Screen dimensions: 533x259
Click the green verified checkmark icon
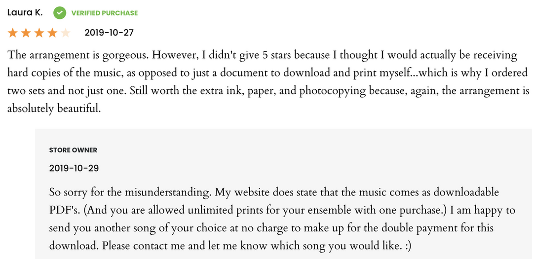coord(60,13)
